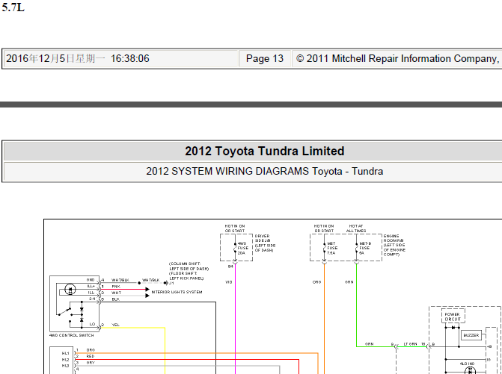Click the "GND" terminal label
502x374 pixels.
tap(91, 280)
